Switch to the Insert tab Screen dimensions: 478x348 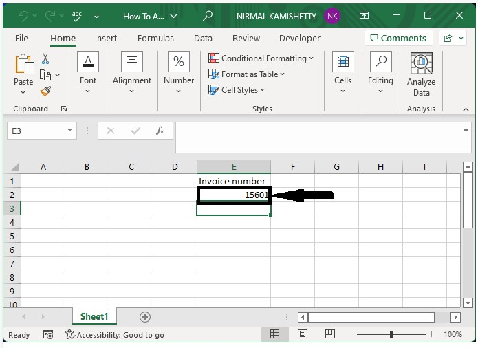[x=105, y=38]
